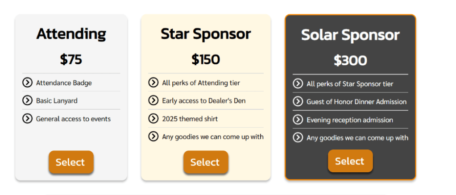Image resolution: width=456 pixels, height=195 pixels.
Task: Choose Select on the Solar Sponsor card
Action: [350, 161]
